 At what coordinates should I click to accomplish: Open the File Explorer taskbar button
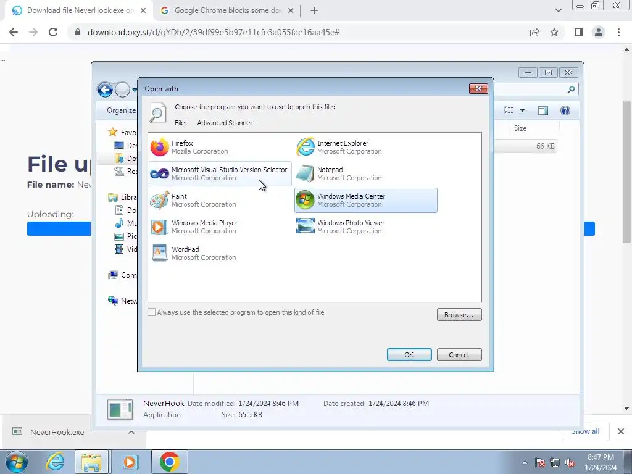pyautogui.click(x=91, y=462)
